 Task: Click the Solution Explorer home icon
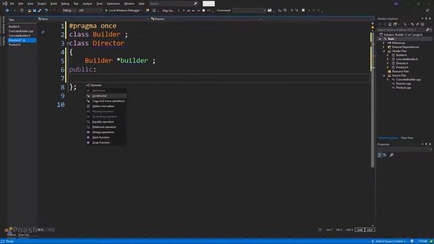coord(390,24)
